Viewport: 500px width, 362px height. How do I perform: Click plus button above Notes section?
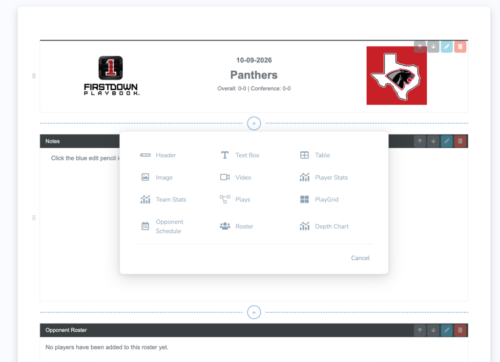point(254,123)
